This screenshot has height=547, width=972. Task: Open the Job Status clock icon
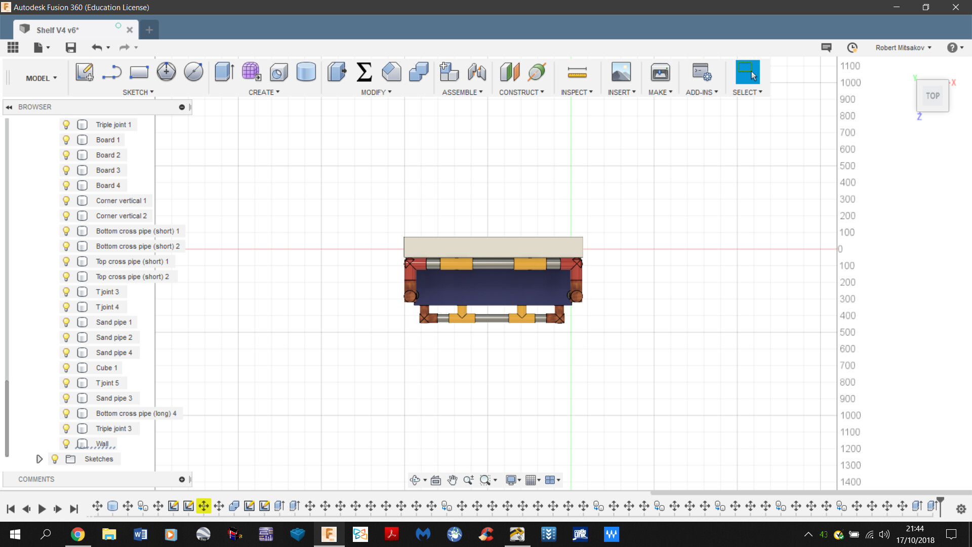click(852, 48)
